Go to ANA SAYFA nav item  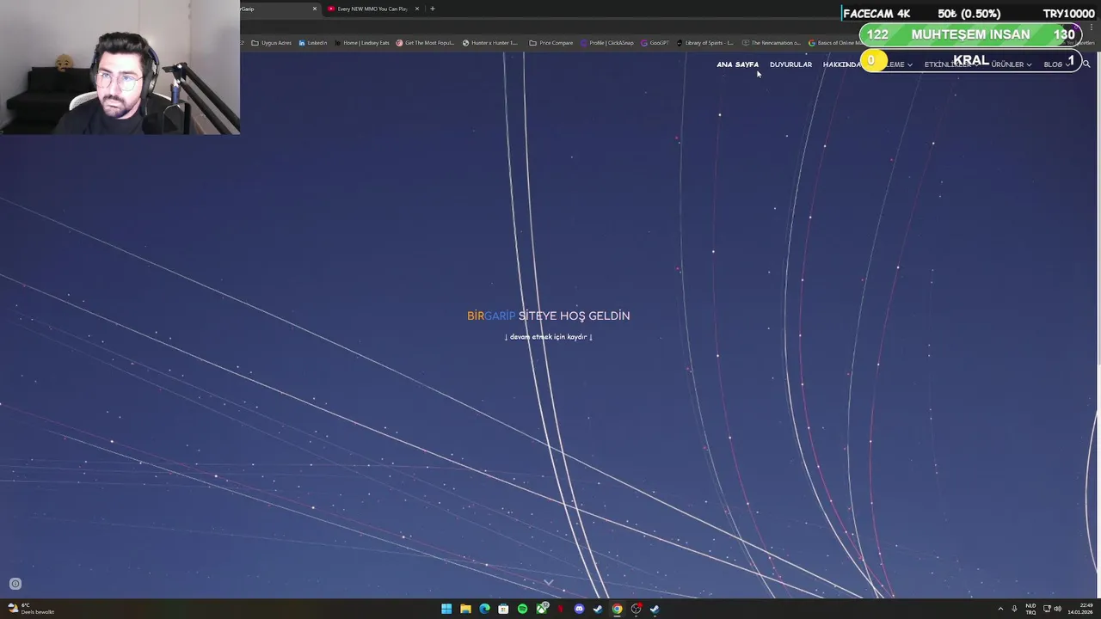pyautogui.click(x=737, y=64)
